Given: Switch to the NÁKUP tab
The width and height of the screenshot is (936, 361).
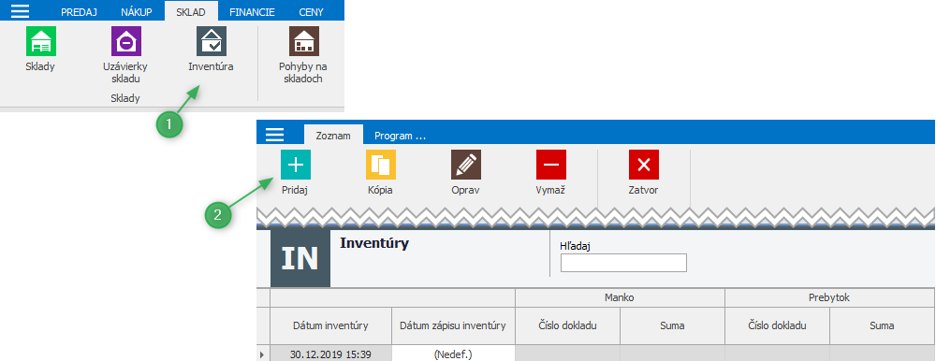Looking at the screenshot, I should 136,12.
